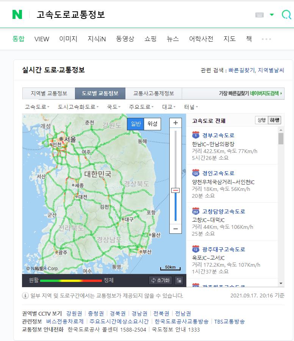This screenshot has height=341, width=294.
Task: Select the 도로별 교통정보 tab
Action: (x=100, y=93)
